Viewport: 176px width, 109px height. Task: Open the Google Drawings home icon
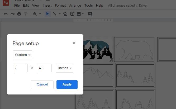click(x=6, y=3)
